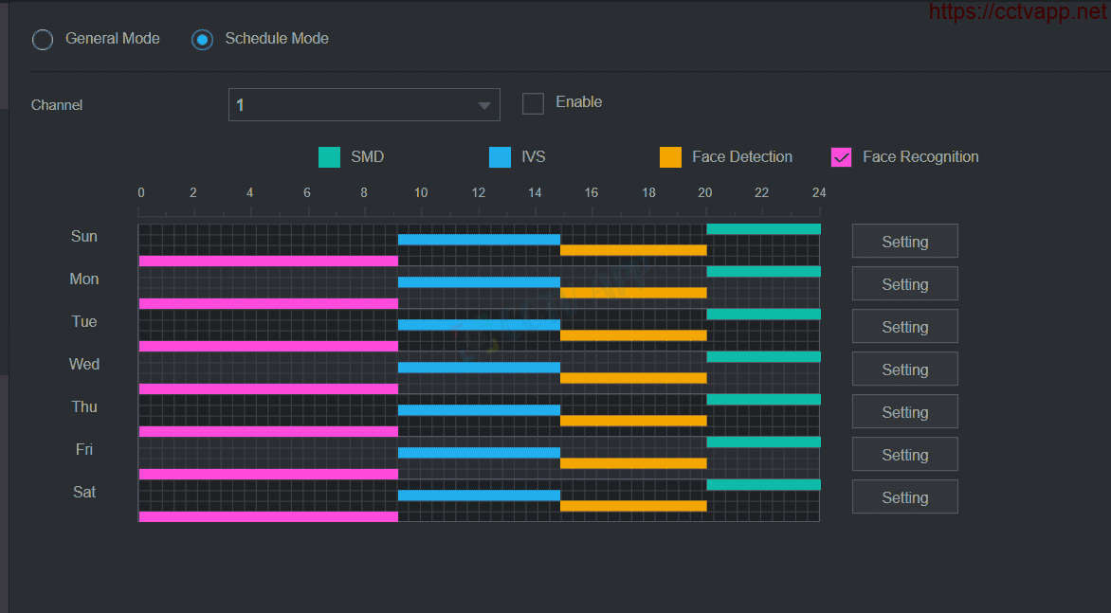
Task: Select the IVS blue color swatch
Action: click(501, 157)
